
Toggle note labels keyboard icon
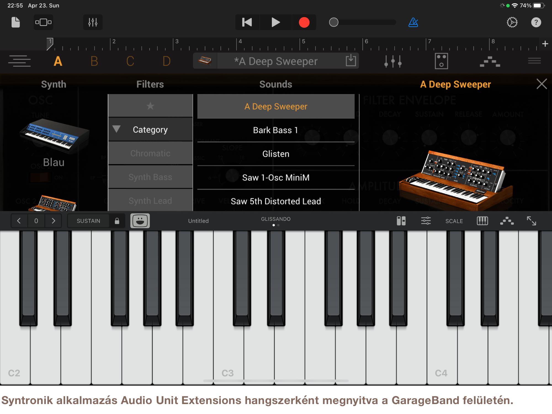[482, 221]
